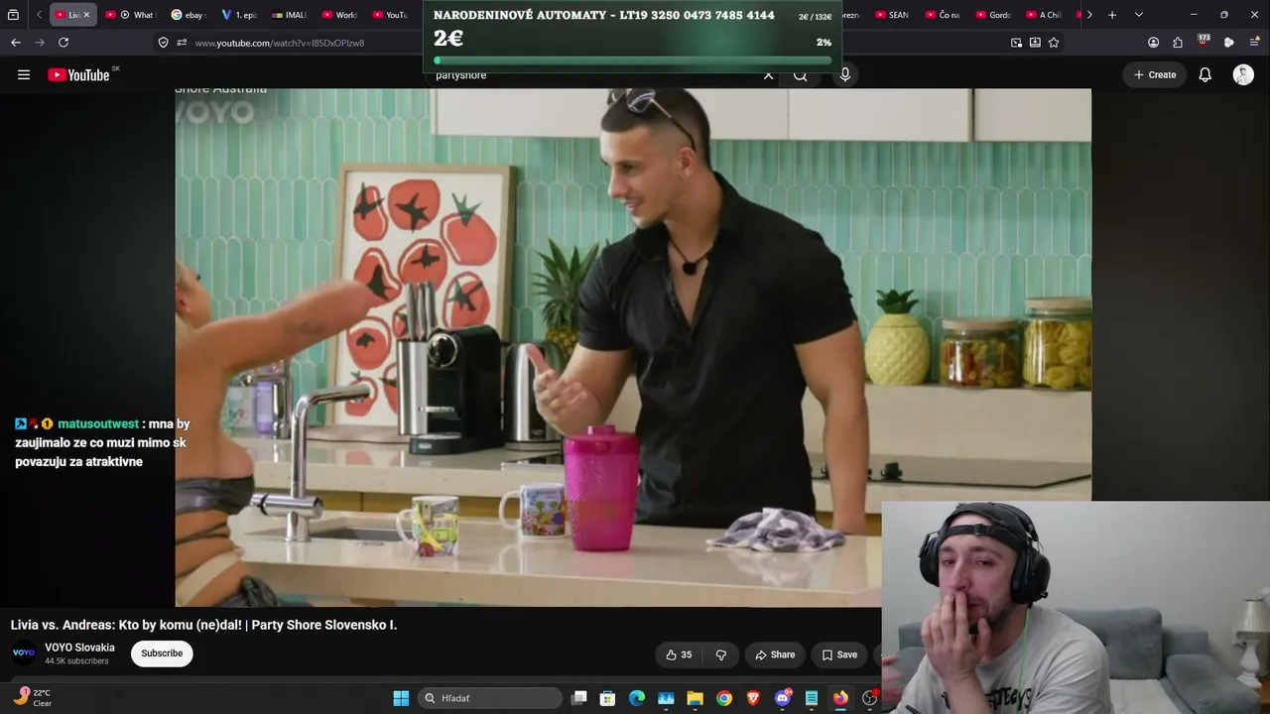Switch to the IMALE tab
This screenshot has width=1270, height=714.
[x=289, y=15]
